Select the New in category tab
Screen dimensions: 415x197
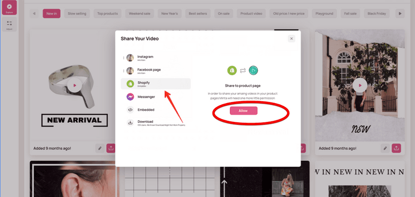(51, 13)
